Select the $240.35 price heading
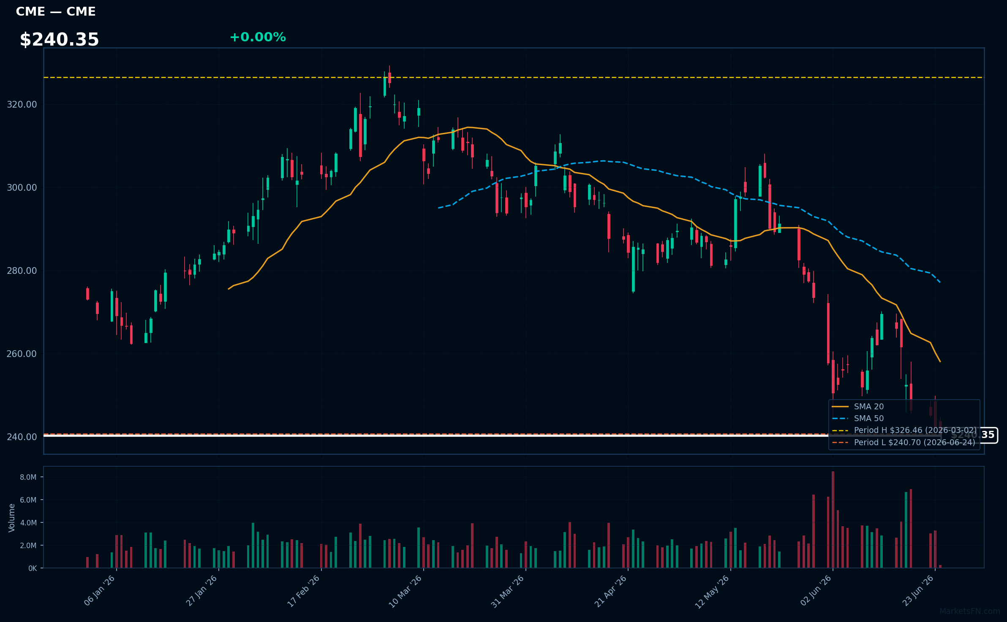This screenshot has height=622, width=1007. (59, 40)
